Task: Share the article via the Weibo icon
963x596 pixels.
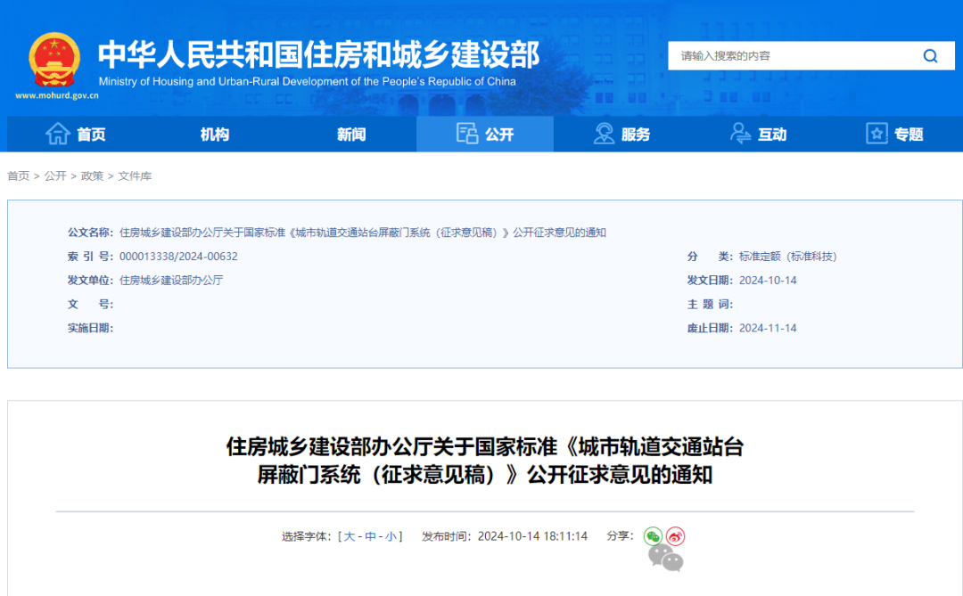Action: click(x=675, y=535)
